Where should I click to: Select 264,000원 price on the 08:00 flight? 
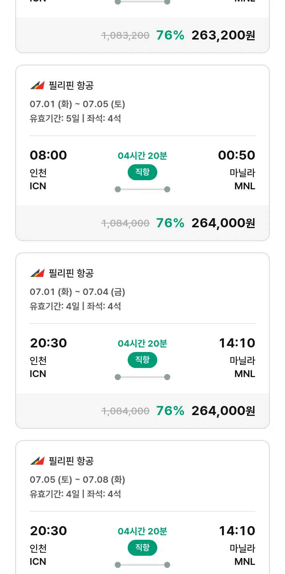[x=223, y=223]
